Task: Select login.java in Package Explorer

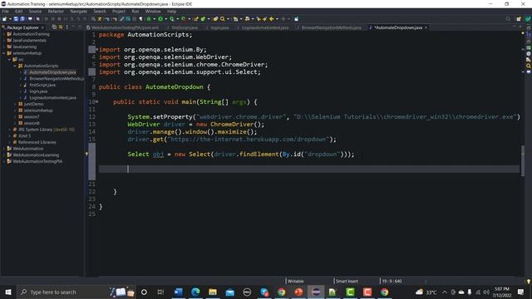Action: [x=38, y=91]
